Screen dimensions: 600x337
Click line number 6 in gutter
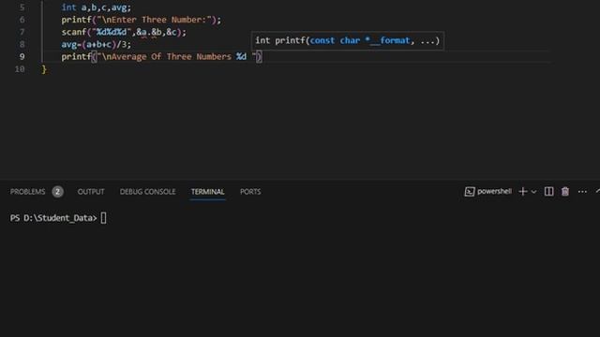click(22, 20)
